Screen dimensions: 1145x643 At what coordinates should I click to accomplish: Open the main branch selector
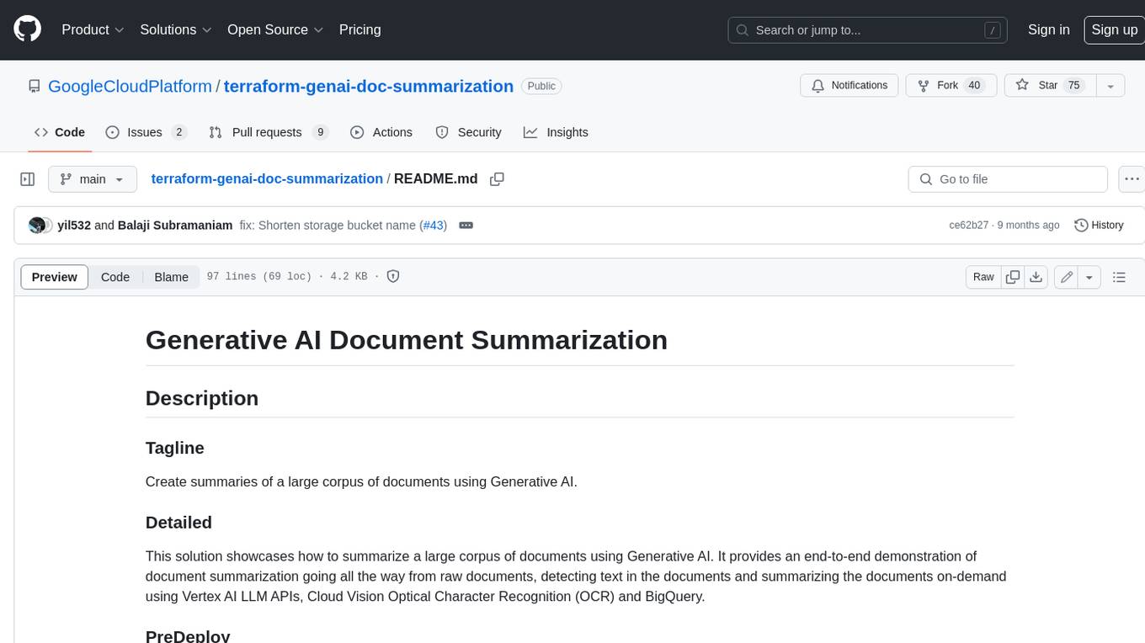click(92, 179)
